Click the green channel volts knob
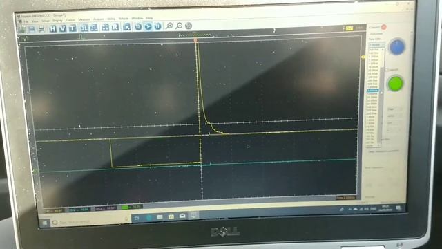This screenshot has height=249, width=442. point(395,84)
